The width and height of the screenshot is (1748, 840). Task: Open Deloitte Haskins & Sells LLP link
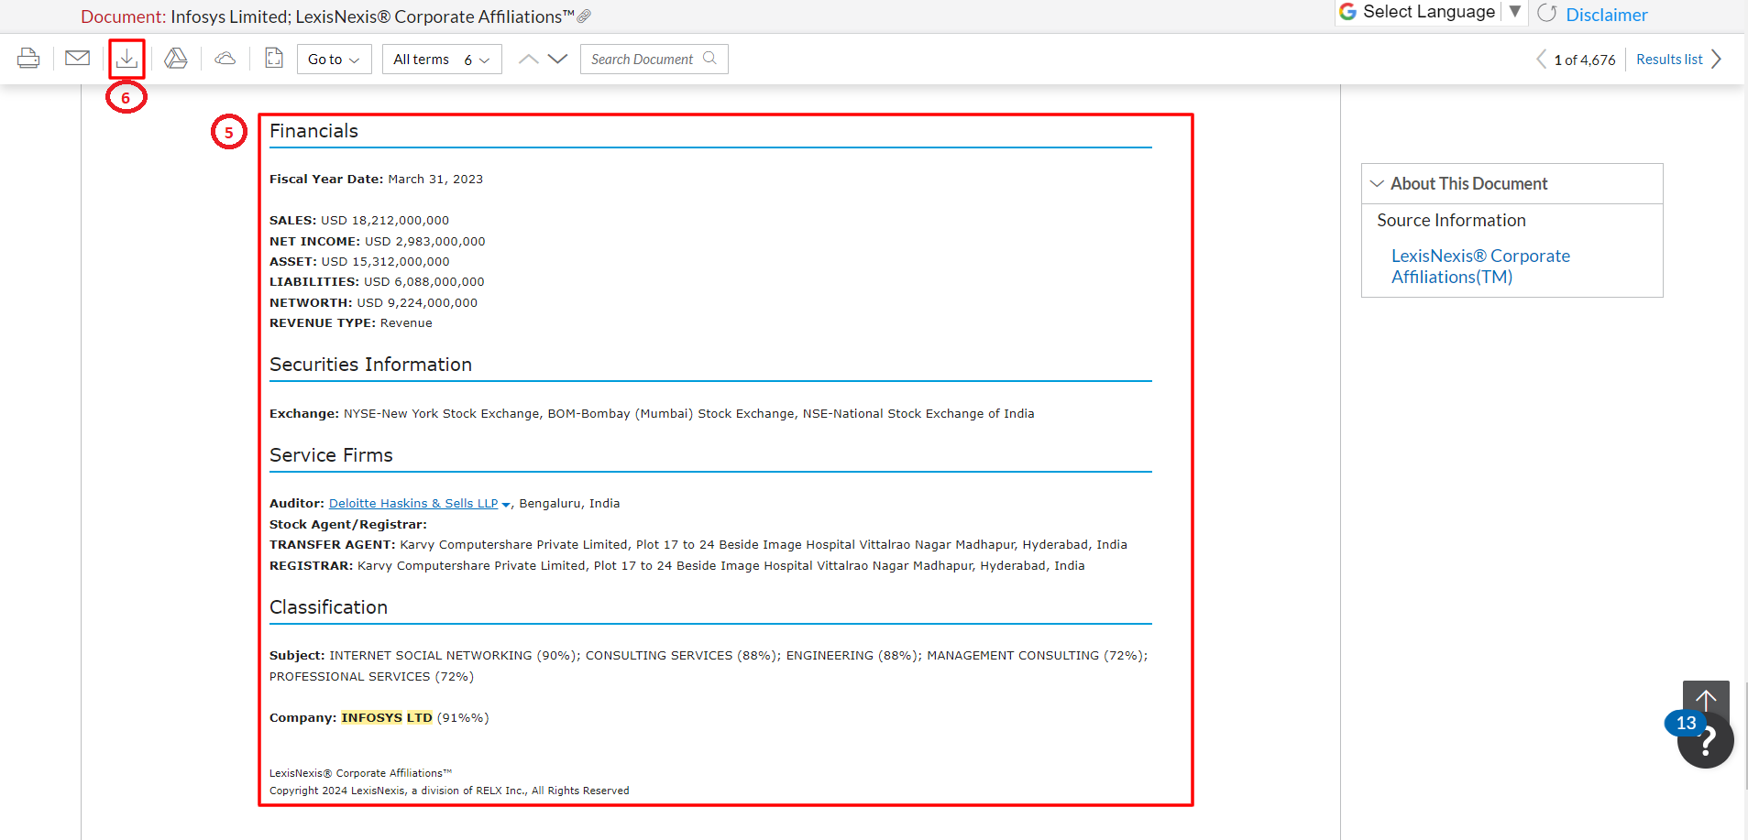(413, 504)
